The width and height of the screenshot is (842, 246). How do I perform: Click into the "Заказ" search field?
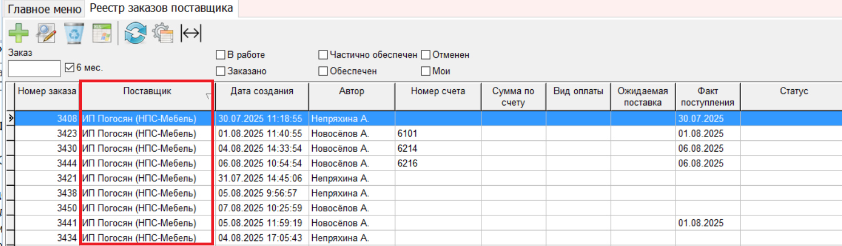[34, 68]
